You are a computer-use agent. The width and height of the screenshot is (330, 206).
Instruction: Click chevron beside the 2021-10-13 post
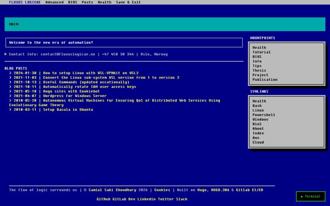click(10, 82)
